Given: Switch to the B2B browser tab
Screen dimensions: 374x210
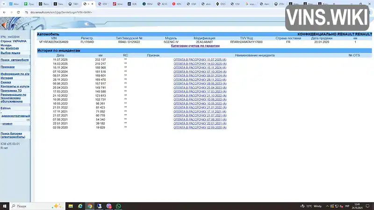Looking at the screenshot, I should tap(134, 4).
